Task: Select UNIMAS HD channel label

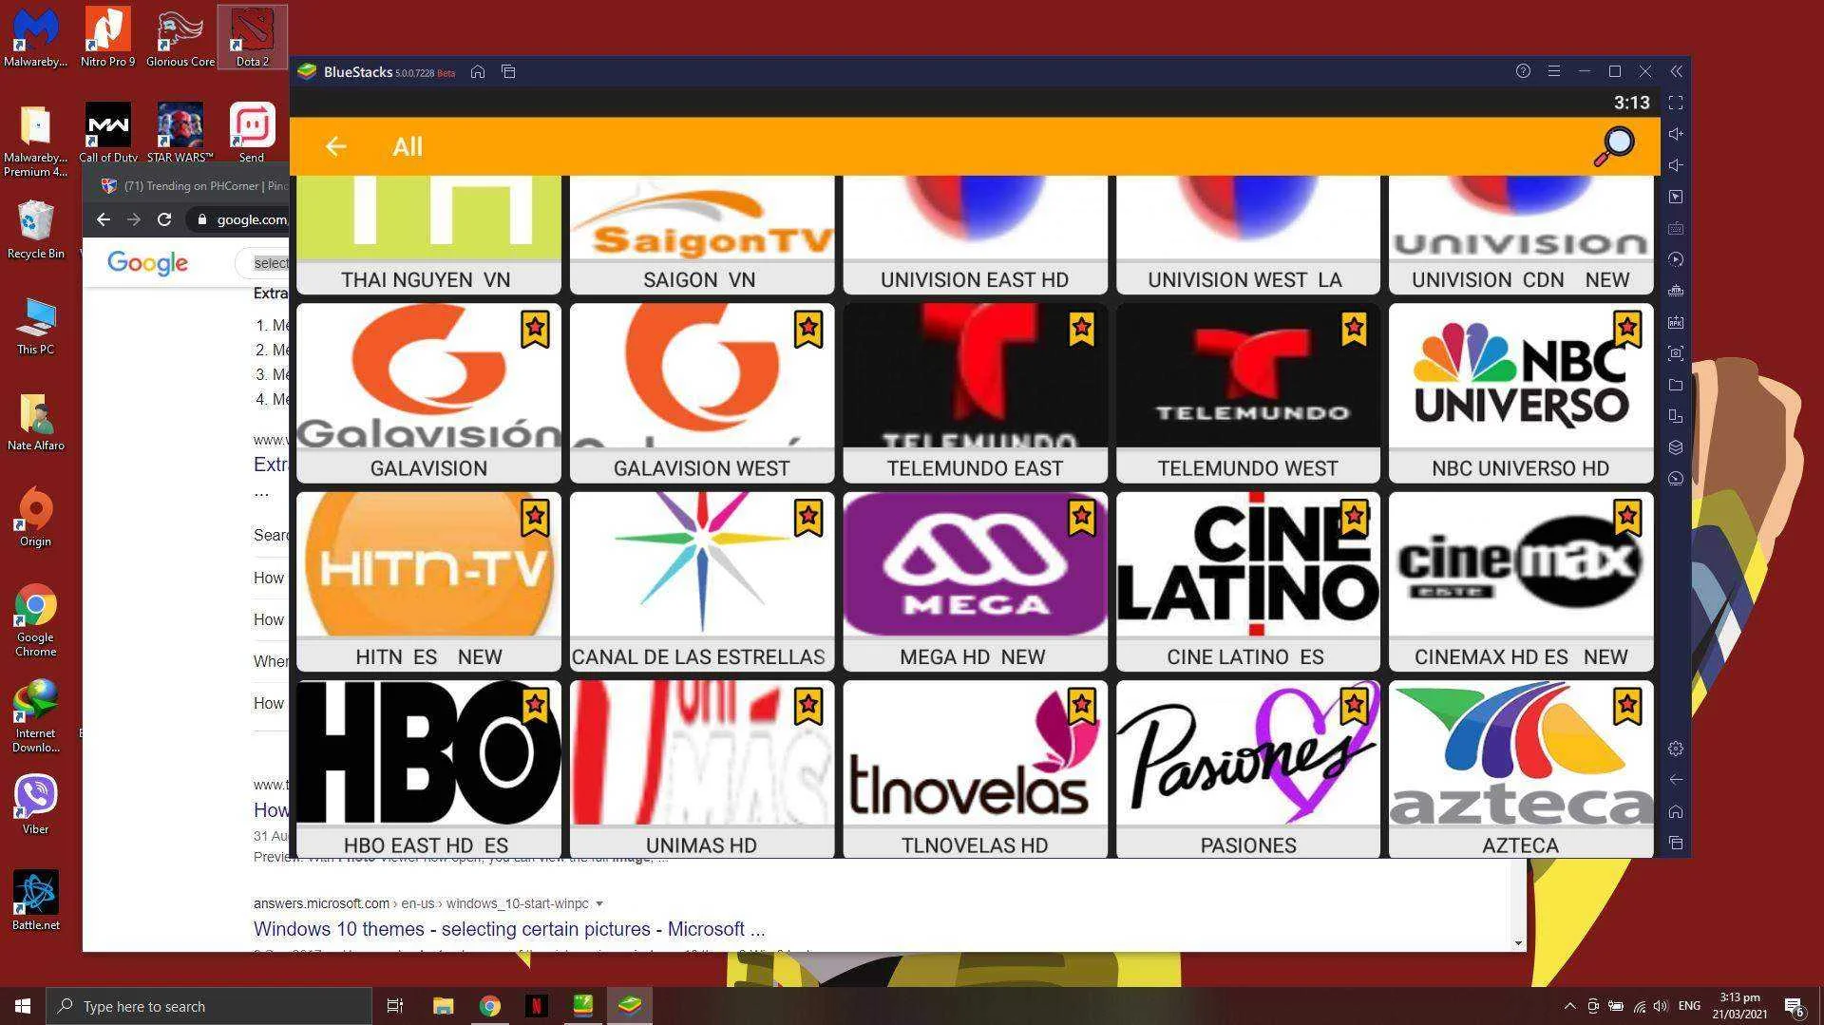Action: (701, 845)
